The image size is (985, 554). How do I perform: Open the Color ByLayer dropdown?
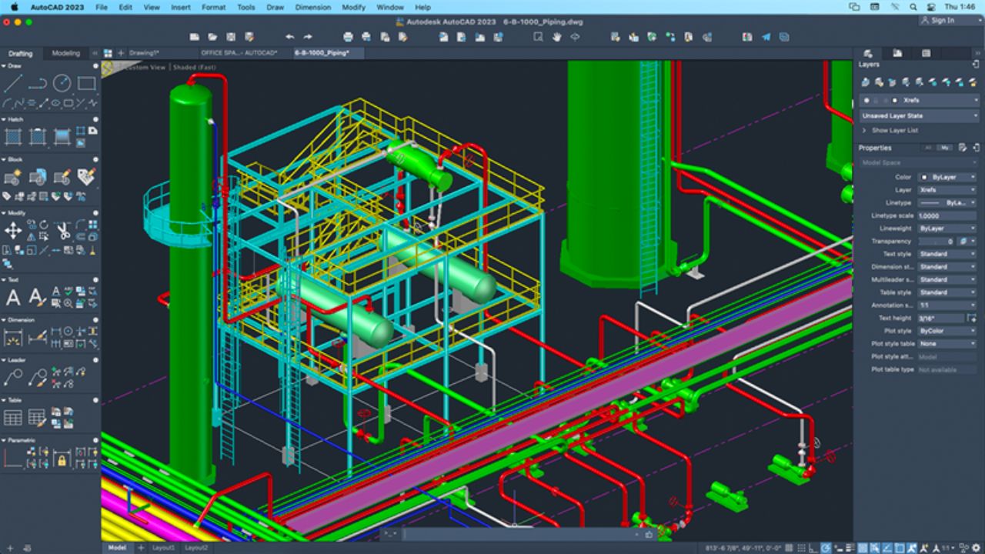coord(947,176)
